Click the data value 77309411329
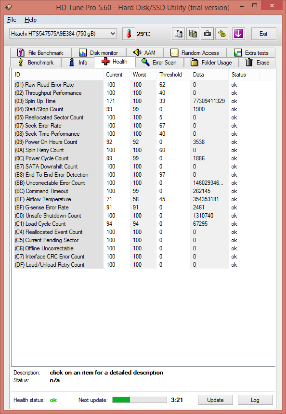 click(x=209, y=101)
